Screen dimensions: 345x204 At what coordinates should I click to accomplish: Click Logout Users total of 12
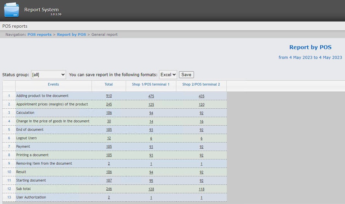[109, 138]
